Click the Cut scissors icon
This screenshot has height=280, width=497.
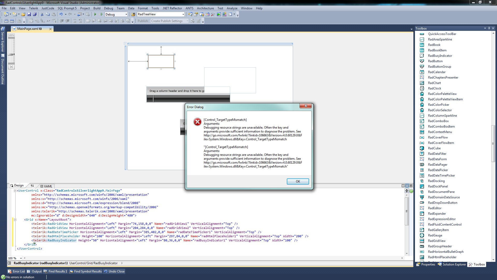(42, 15)
